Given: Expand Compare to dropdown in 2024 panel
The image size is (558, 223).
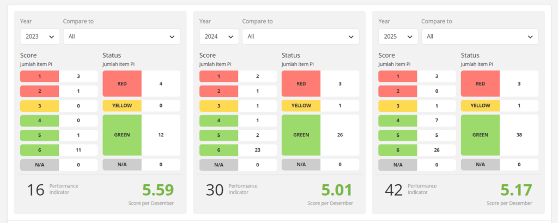Looking at the screenshot, I should pos(301,37).
